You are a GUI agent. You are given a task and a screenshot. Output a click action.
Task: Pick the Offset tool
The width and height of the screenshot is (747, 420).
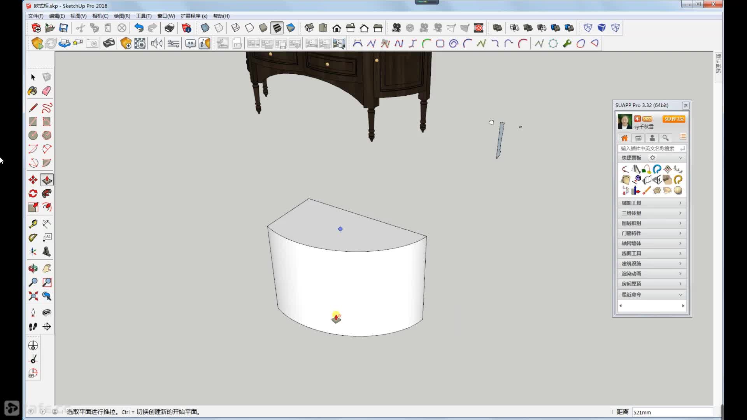tap(47, 207)
